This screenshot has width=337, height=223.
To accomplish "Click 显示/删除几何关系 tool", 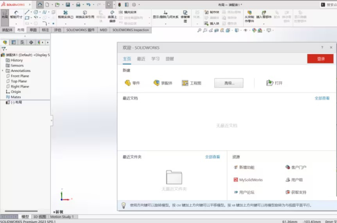I will click(x=165, y=14).
